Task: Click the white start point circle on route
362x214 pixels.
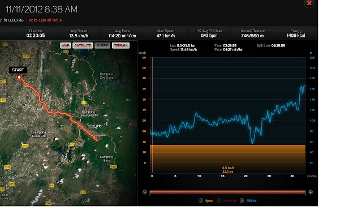Action: (19, 77)
